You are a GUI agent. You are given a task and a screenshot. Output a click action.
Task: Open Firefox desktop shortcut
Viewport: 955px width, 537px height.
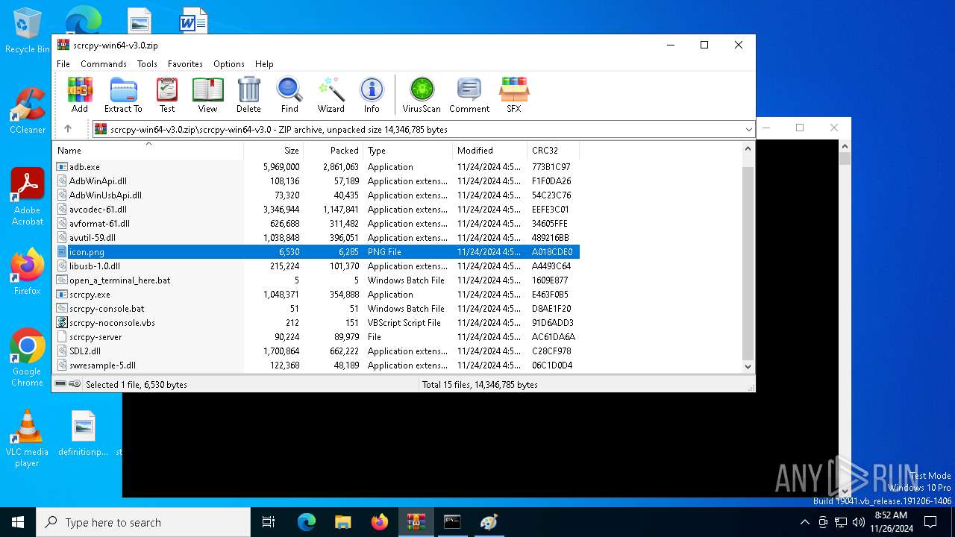pyautogui.click(x=27, y=272)
